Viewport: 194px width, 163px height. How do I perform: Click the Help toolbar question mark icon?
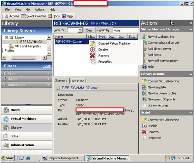click(64, 16)
